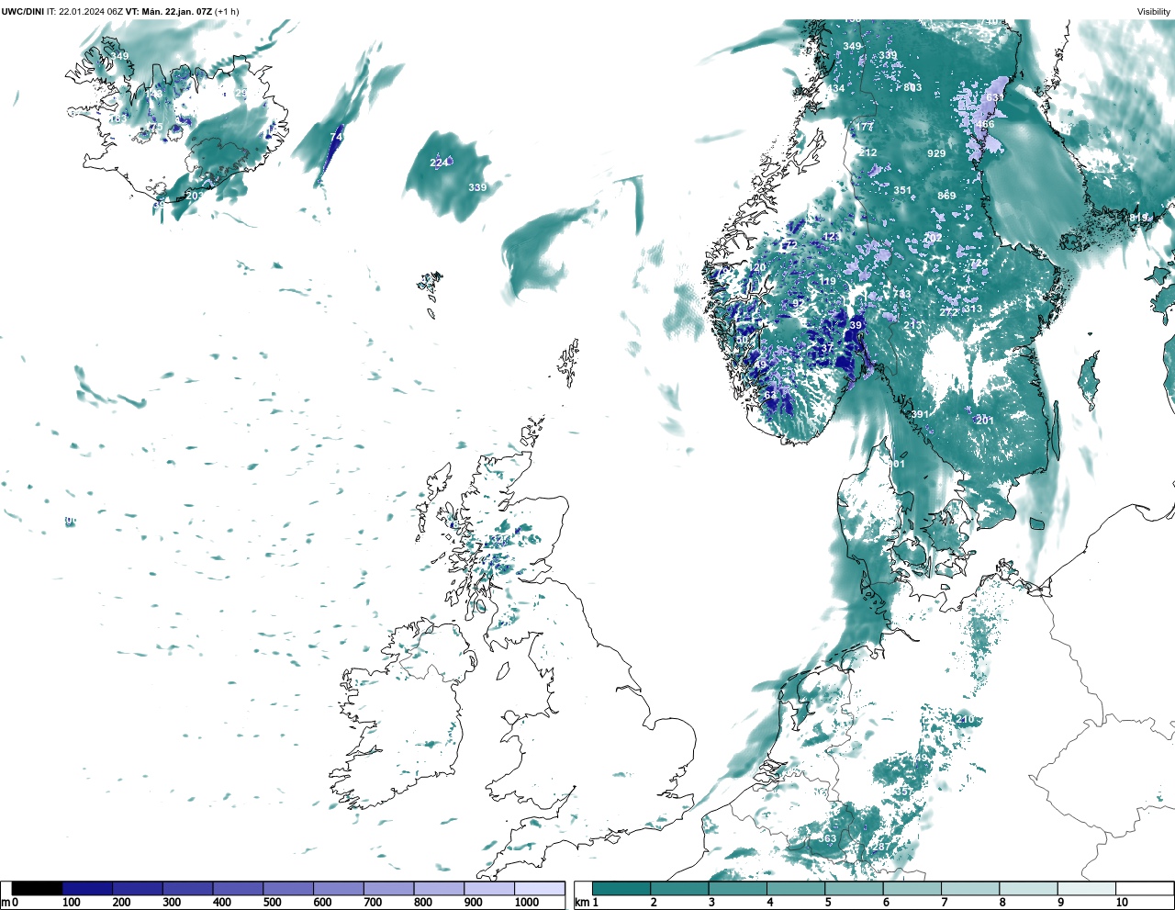Viewport: 1175px width, 910px height.
Task: Click the map value '177'
Action: [865, 127]
